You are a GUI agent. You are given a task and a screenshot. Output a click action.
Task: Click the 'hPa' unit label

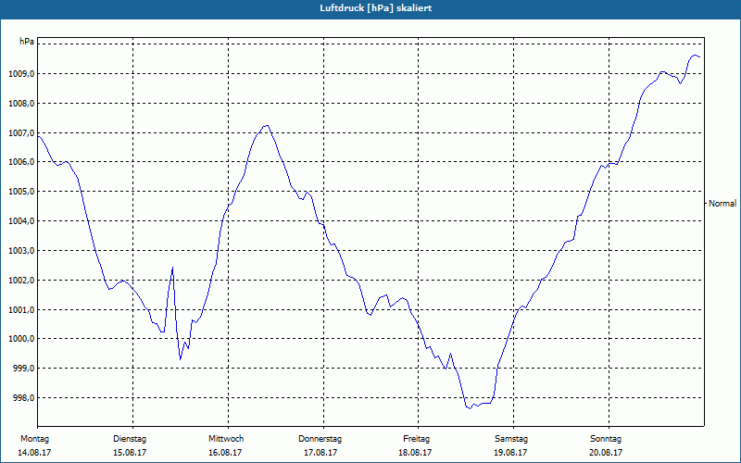(x=27, y=42)
